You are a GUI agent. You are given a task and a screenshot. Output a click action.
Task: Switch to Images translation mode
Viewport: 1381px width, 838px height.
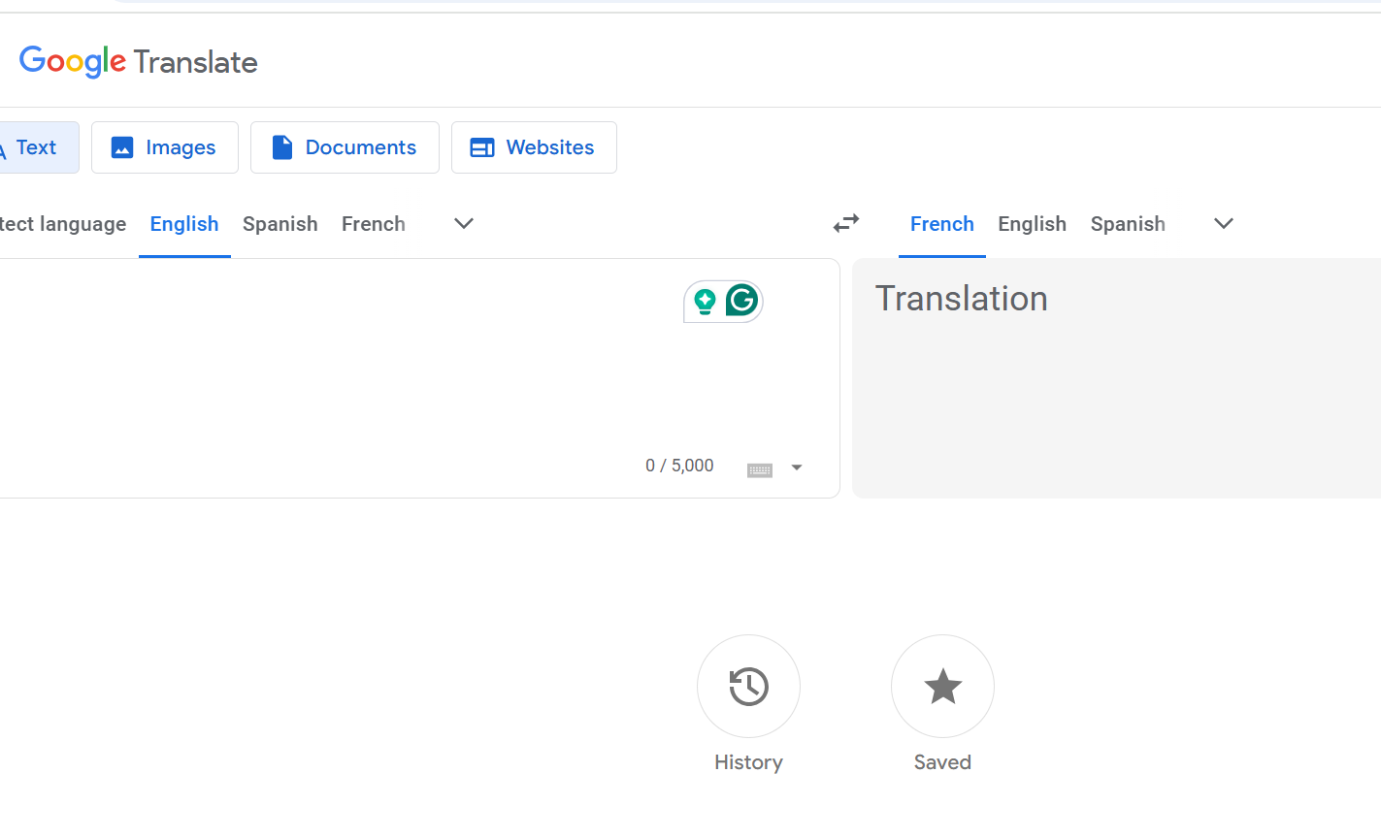point(165,147)
